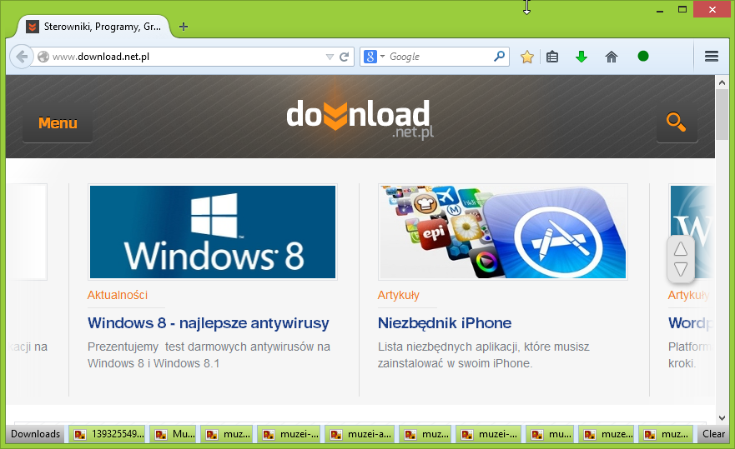
Task: Open the Windows 8 banner image
Action: 213,232
